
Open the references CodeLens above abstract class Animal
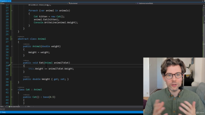point(21,37)
